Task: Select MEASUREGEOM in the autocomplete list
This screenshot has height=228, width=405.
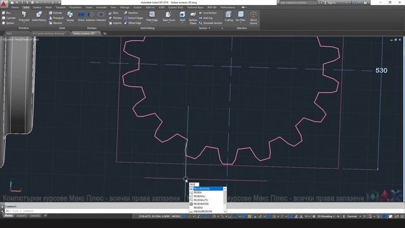Action: click(206, 211)
